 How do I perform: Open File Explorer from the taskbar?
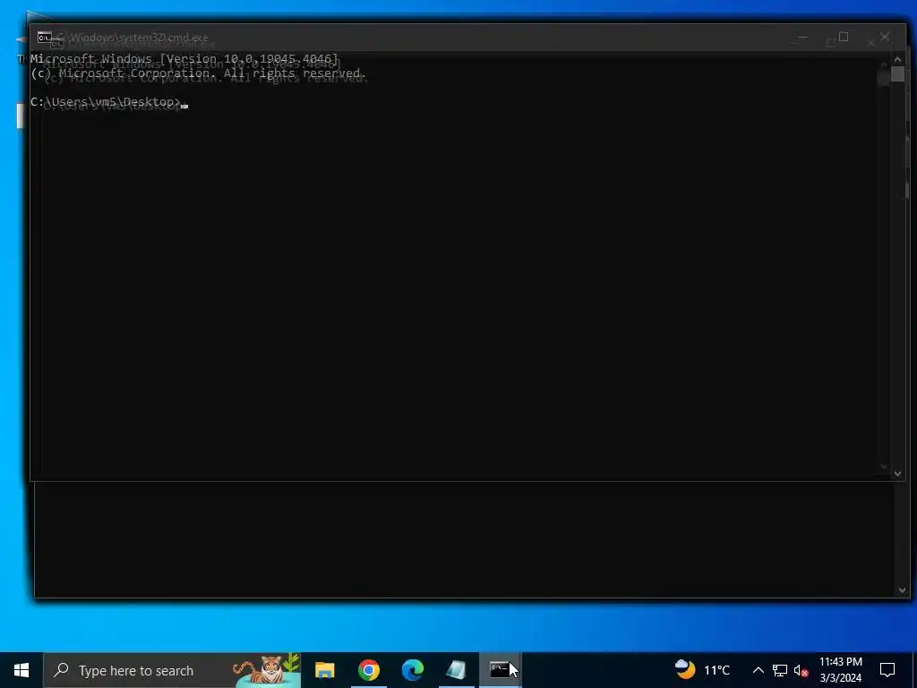point(324,670)
